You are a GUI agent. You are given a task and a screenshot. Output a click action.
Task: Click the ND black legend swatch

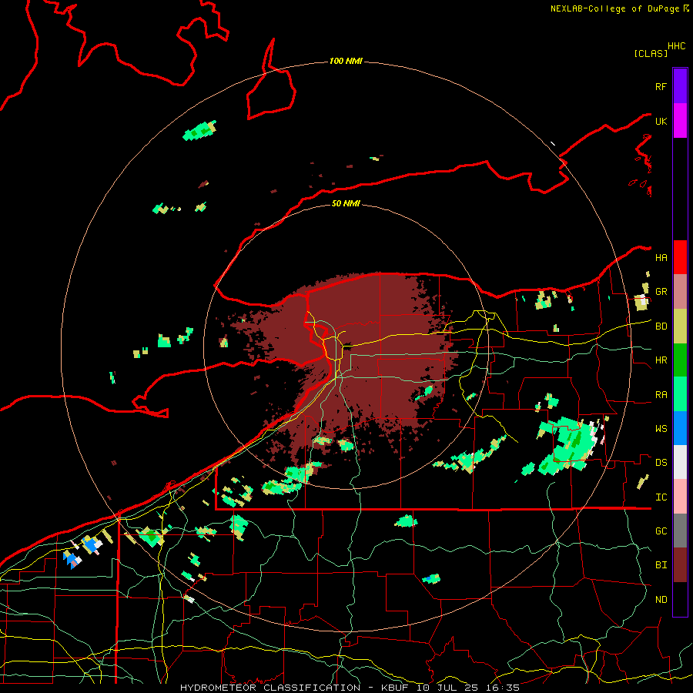[680, 599]
